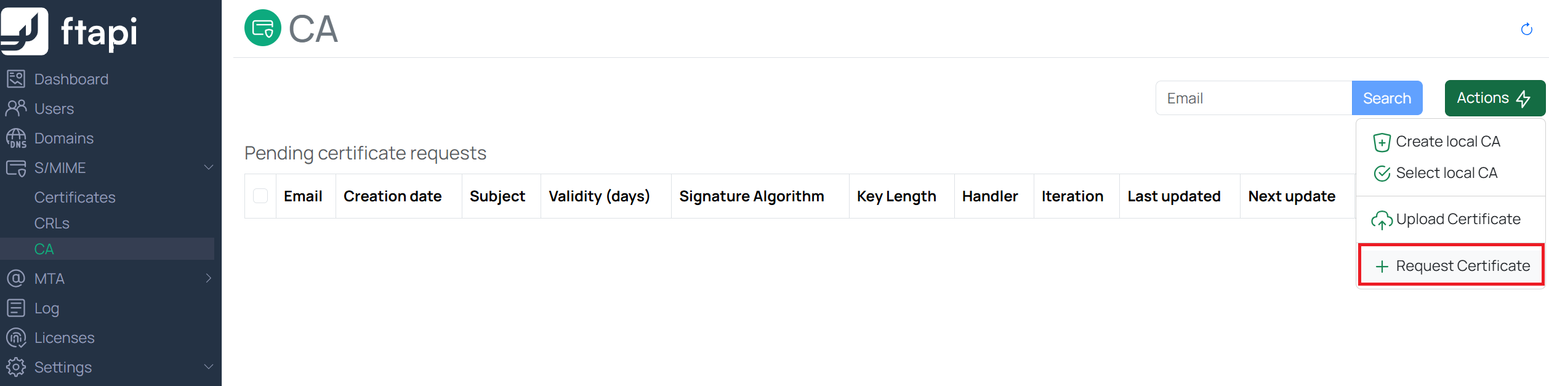
Task: Click the Log icon in sidebar
Action: coord(16,308)
